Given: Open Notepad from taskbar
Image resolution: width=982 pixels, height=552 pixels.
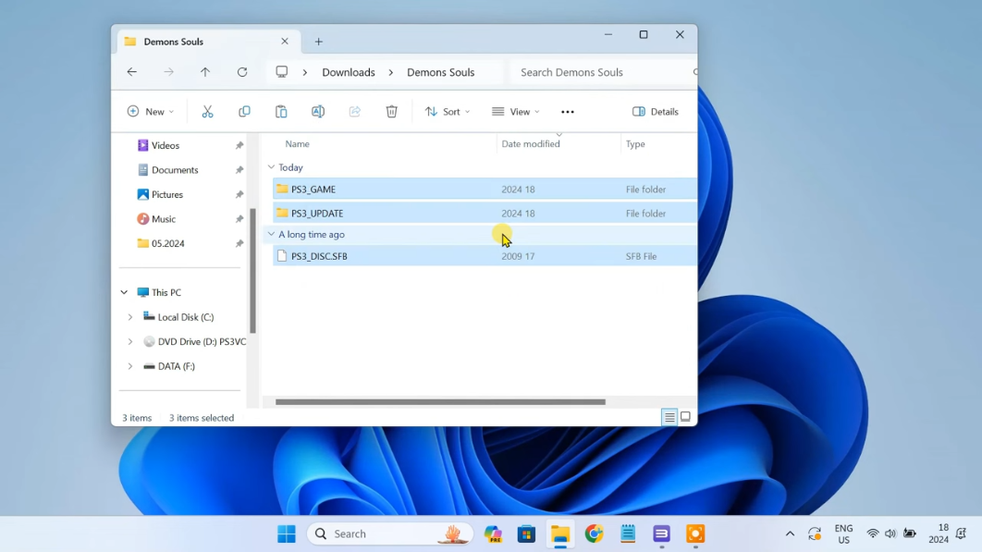Looking at the screenshot, I should (628, 534).
